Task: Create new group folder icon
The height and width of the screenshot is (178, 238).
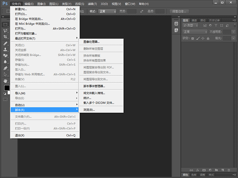Action: pyautogui.click(x=216, y=170)
